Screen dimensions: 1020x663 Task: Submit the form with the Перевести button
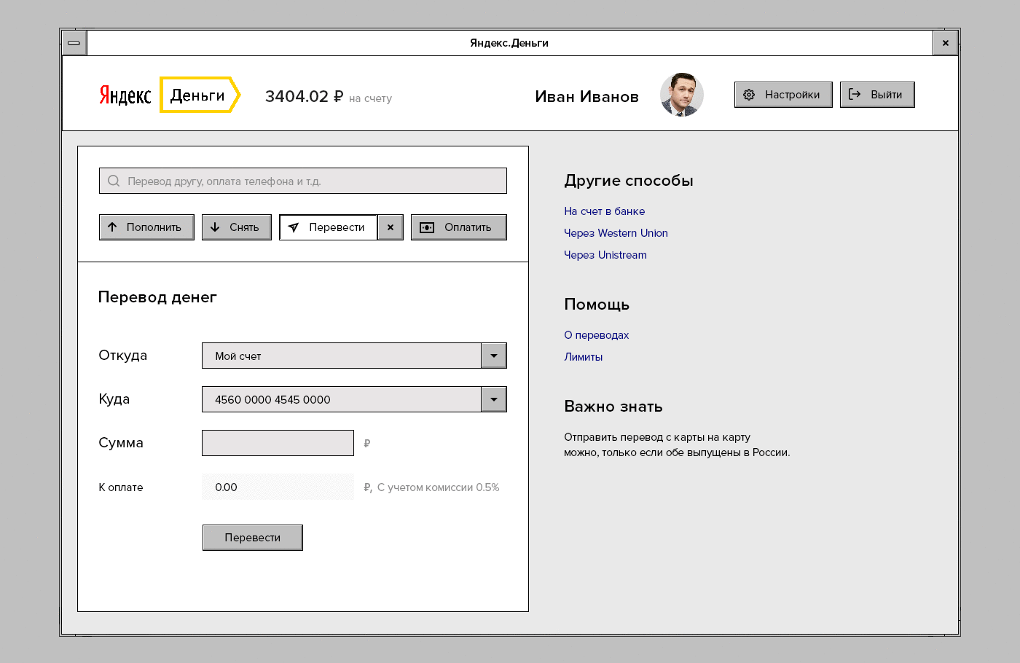[253, 538]
